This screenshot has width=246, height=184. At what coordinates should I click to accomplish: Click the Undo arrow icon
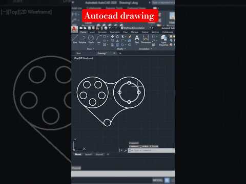pyautogui.click(x=110, y=28)
